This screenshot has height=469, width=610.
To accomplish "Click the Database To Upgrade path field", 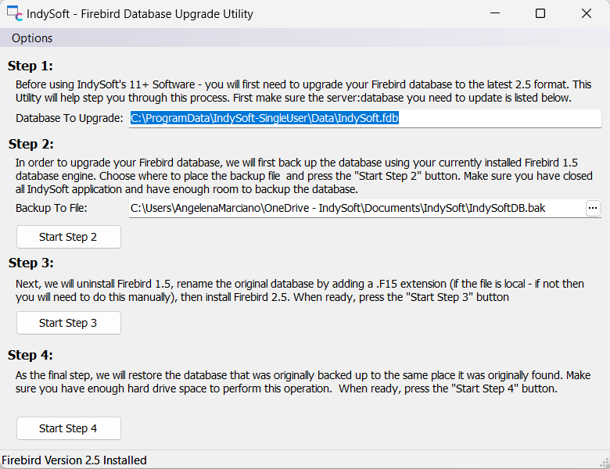I will coord(365,118).
